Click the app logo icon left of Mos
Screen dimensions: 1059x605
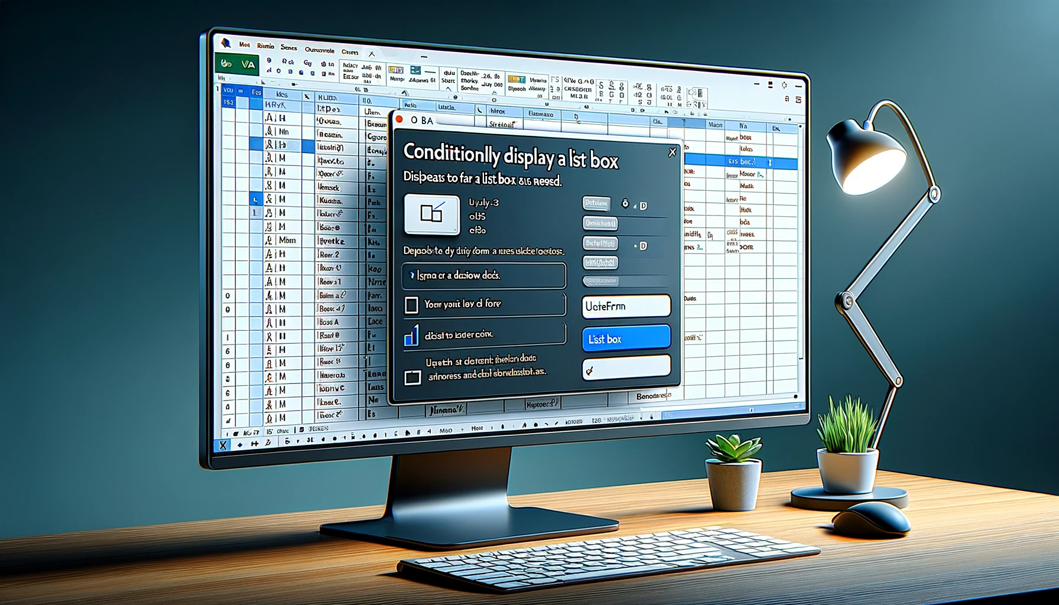(226, 43)
